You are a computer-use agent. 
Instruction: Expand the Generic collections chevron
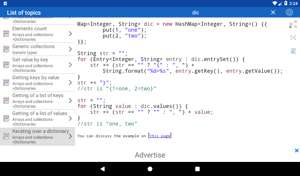pyautogui.click(x=70, y=49)
